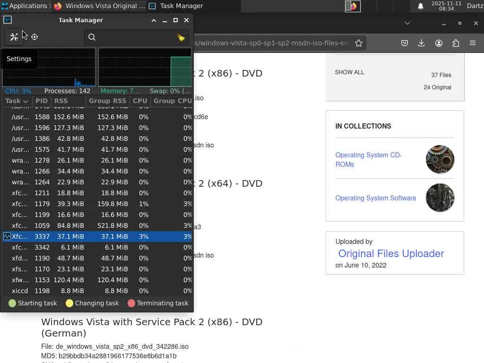The height and width of the screenshot is (363, 484).
Task: Select process row with PID 1059
Action: pos(97,225)
